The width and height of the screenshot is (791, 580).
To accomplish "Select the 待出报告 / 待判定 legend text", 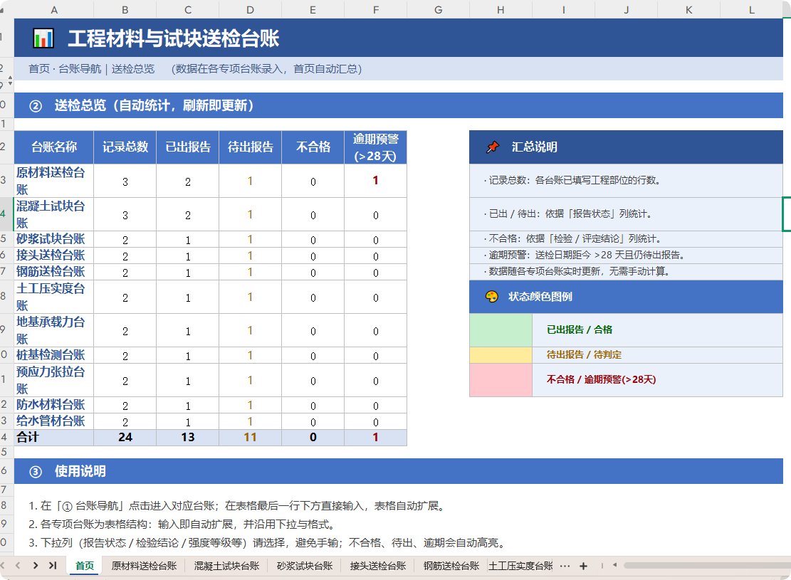I will pyautogui.click(x=584, y=355).
